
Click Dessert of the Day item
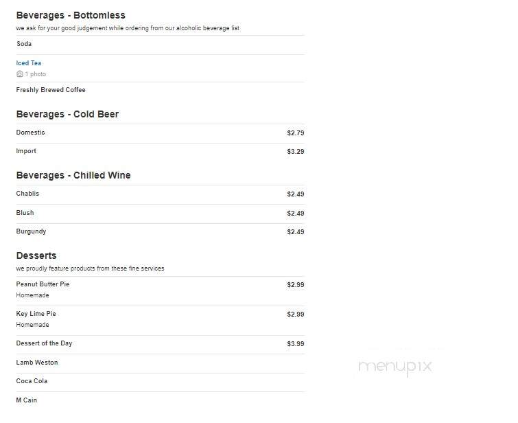(44, 343)
